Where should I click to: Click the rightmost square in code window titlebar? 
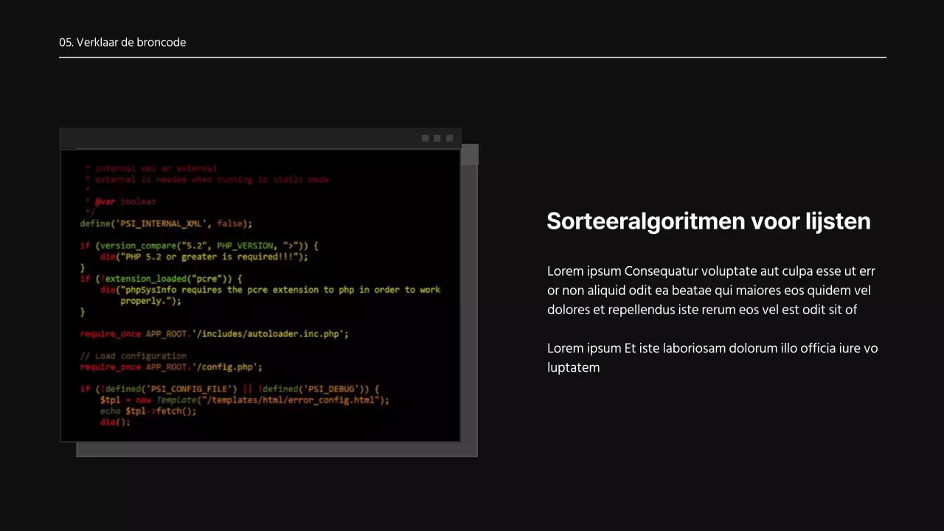click(x=449, y=139)
